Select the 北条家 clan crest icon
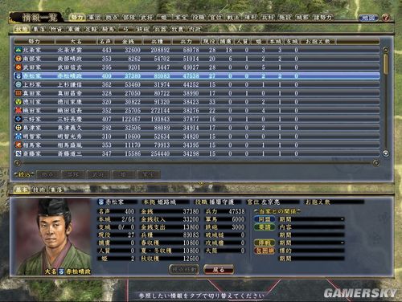 (18, 50)
